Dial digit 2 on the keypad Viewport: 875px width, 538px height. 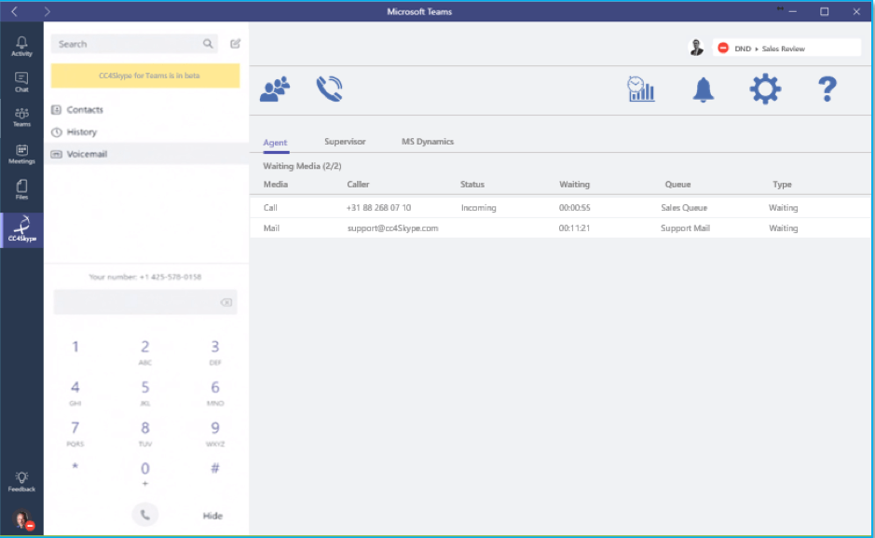tap(145, 352)
